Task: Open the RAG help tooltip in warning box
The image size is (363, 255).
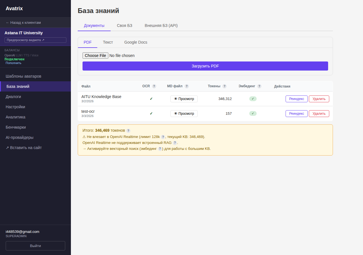Action: [x=175, y=143]
